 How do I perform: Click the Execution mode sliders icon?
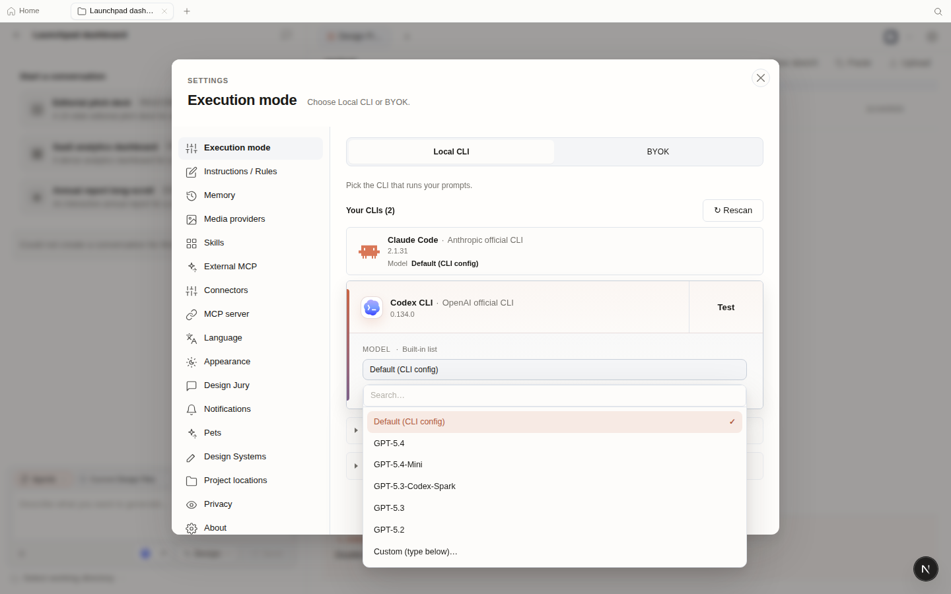click(x=192, y=148)
